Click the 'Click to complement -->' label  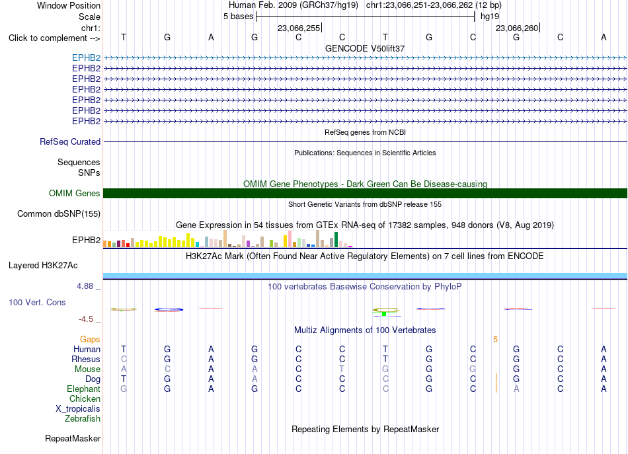[x=54, y=38]
